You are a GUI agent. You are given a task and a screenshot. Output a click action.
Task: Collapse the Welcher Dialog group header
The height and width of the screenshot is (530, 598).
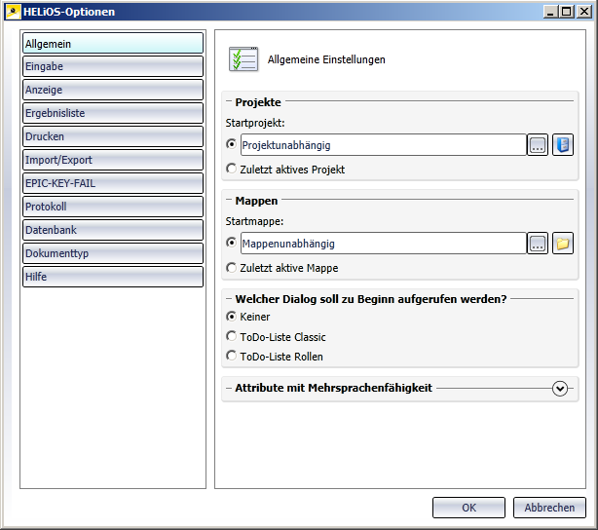371,299
